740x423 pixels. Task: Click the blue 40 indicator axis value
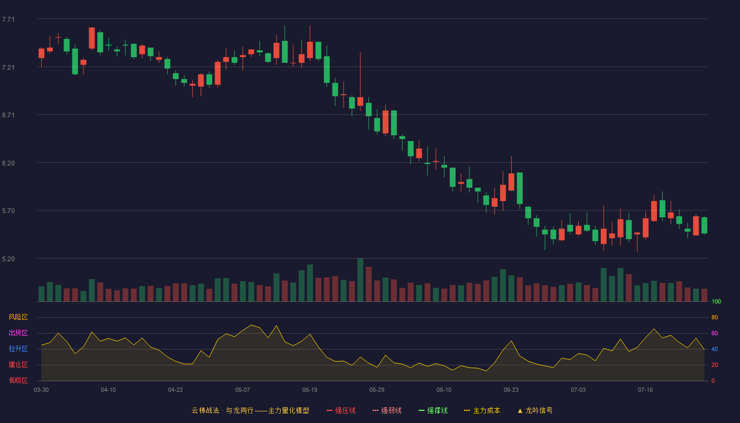(x=715, y=350)
